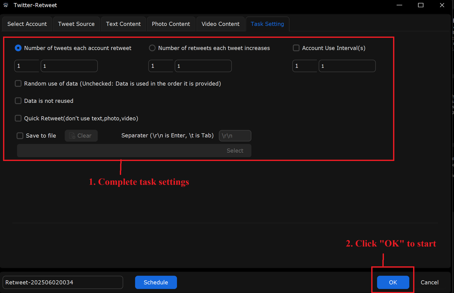Image resolution: width=454 pixels, height=293 pixels.
Task: Choose 'Number of retweets each tweet increases' radio
Action: (152, 48)
